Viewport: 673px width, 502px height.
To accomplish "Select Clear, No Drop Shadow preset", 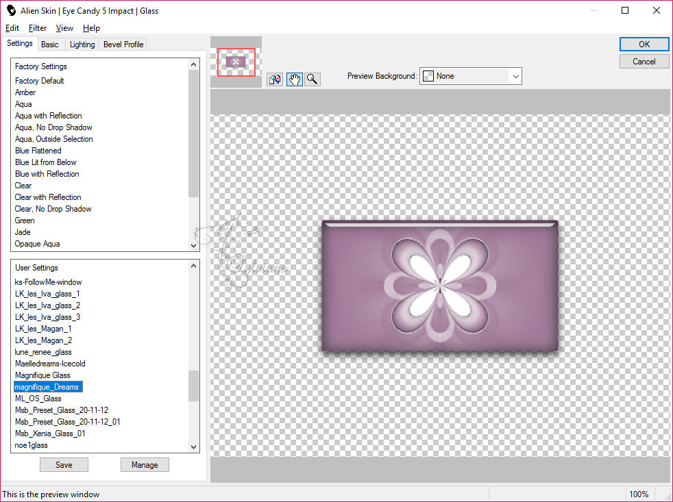I will [x=53, y=208].
